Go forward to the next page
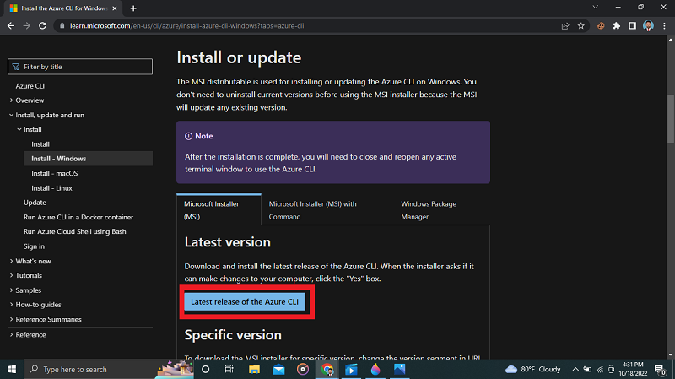Image resolution: width=675 pixels, height=379 pixels. pos(27,26)
